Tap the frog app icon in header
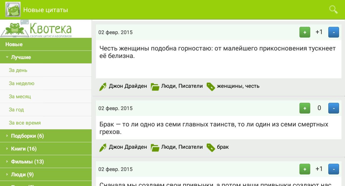The width and height of the screenshot is (345, 186). (x=13, y=9)
